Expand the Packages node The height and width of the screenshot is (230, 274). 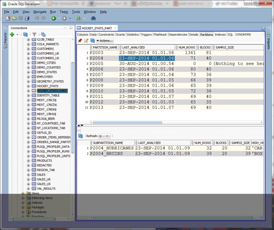click(x=23, y=207)
